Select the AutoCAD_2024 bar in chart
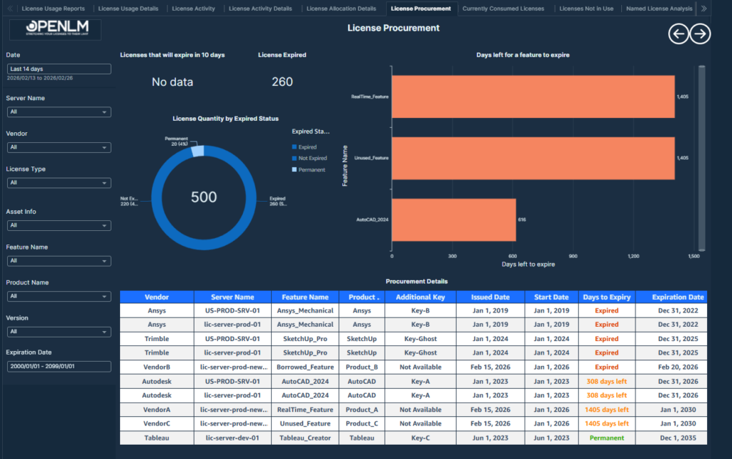The width and height of the screenshot is (732, 459). click(x=453, y=219)
